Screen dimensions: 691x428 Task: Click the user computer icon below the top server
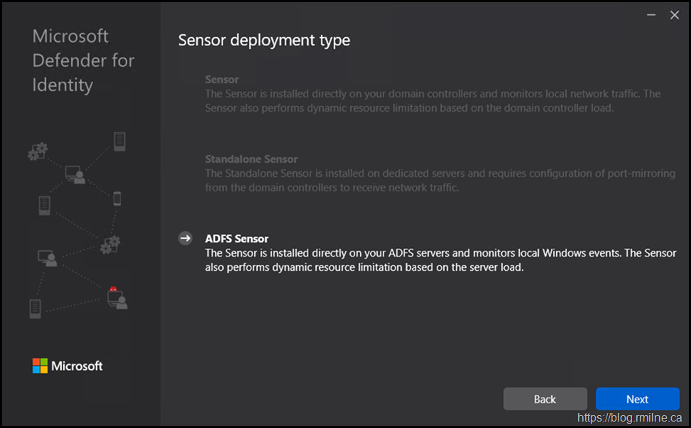click(75, 174)
